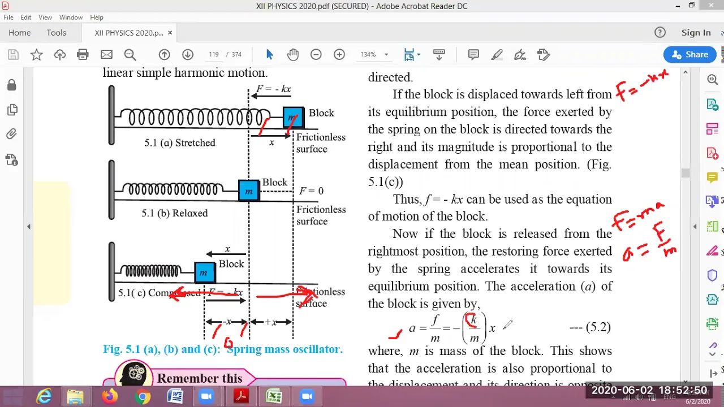
Task: Toggle scrolling read mode icon
Action: point(439,55)
